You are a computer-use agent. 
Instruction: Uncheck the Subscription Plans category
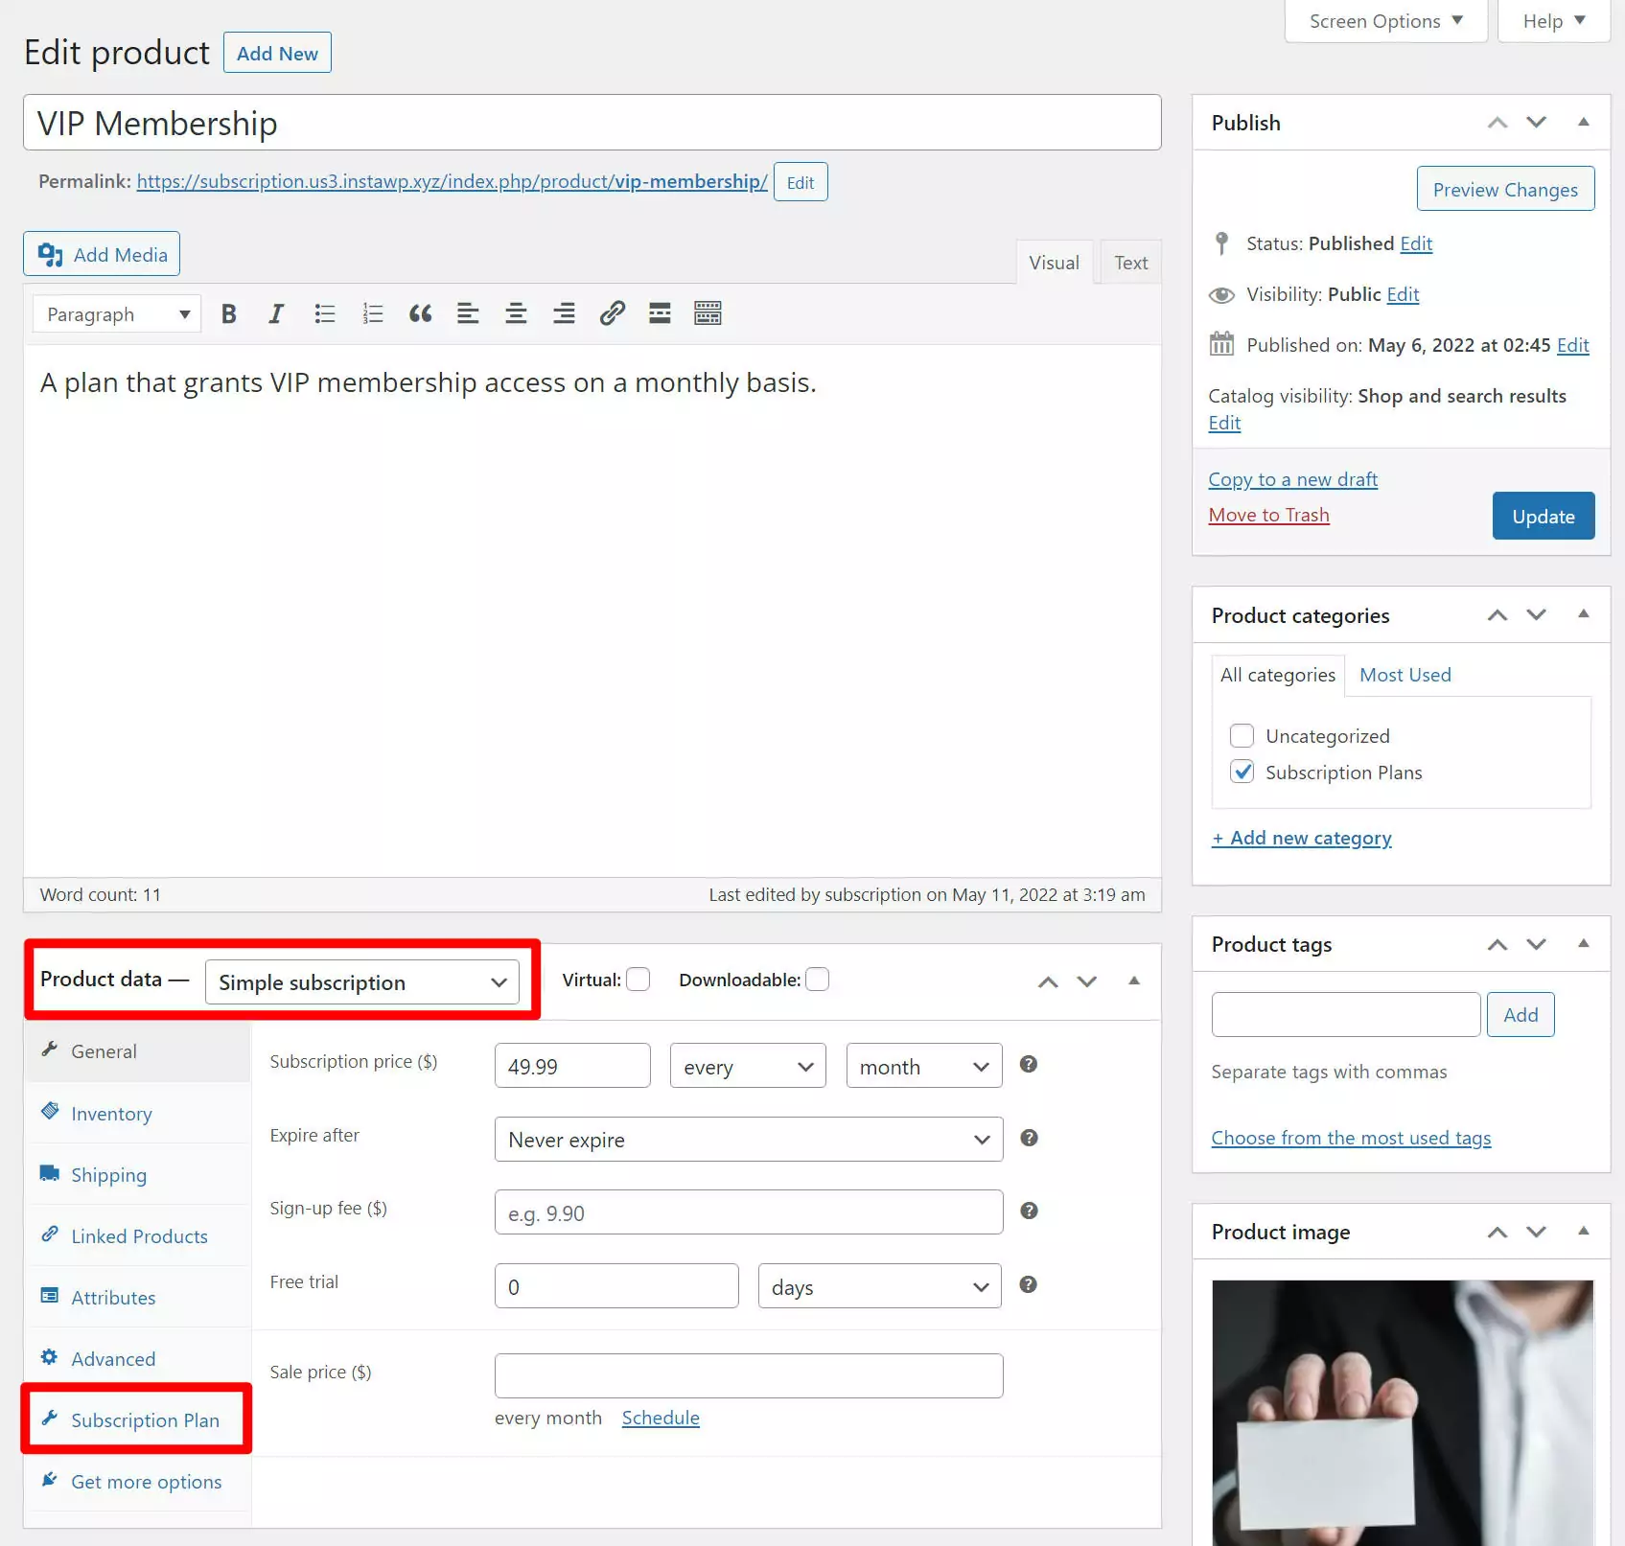pyautogui.click(x=1242, y=772)
